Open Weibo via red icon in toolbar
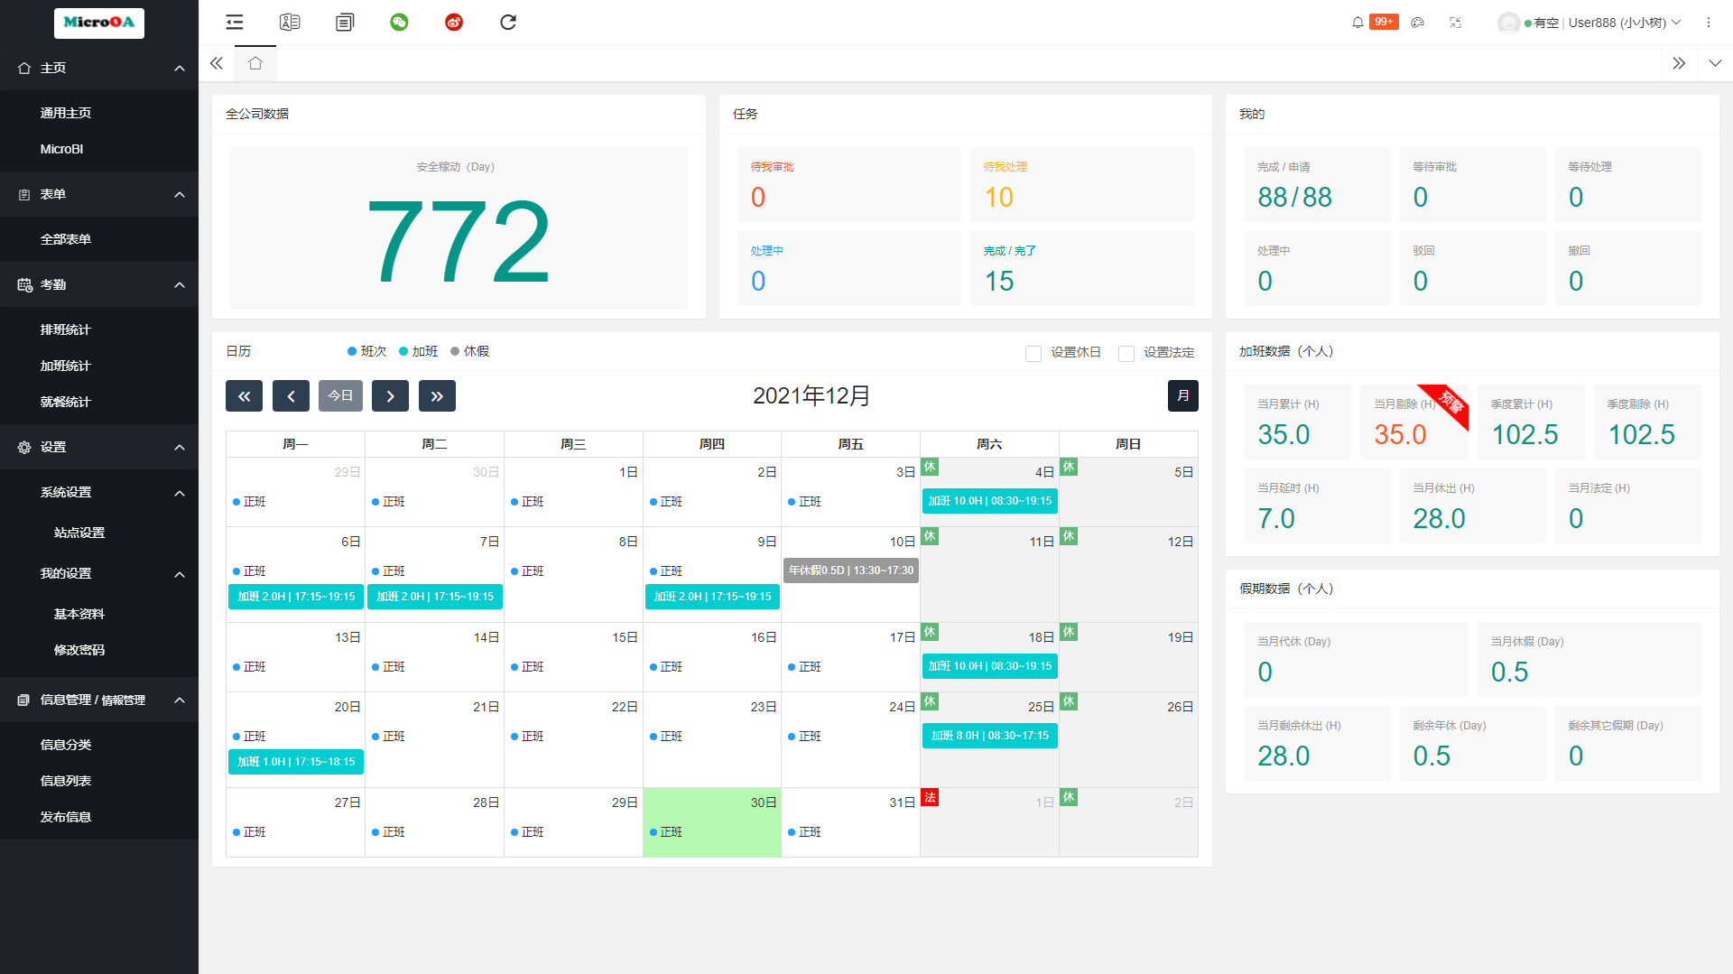Screen dimensions: 1733x974 [x=454, y=22]
